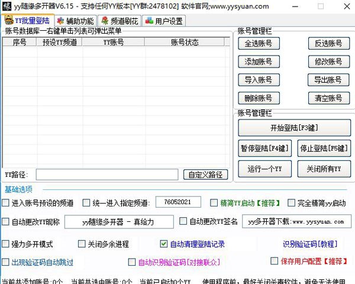
Task: Click the app icon in the title bar
Action: pyautogui.click(x=7, y=7)
